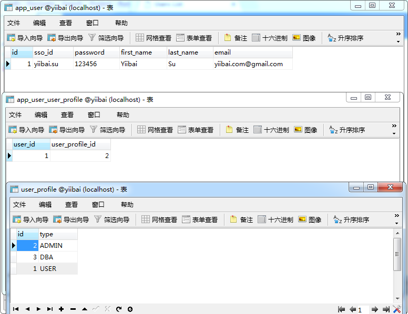The image size is (408, 314).
Task: Open 查看 menu in app_user_user_profile window
Action: [x=67, y=114]
